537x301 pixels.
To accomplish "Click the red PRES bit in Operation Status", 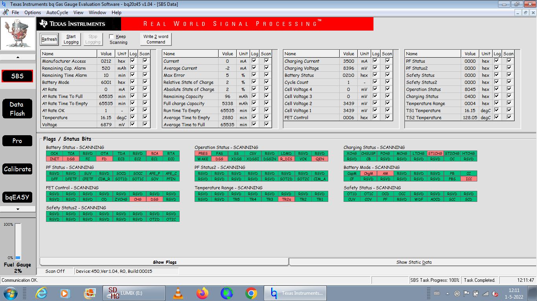I will click(203, 154).
